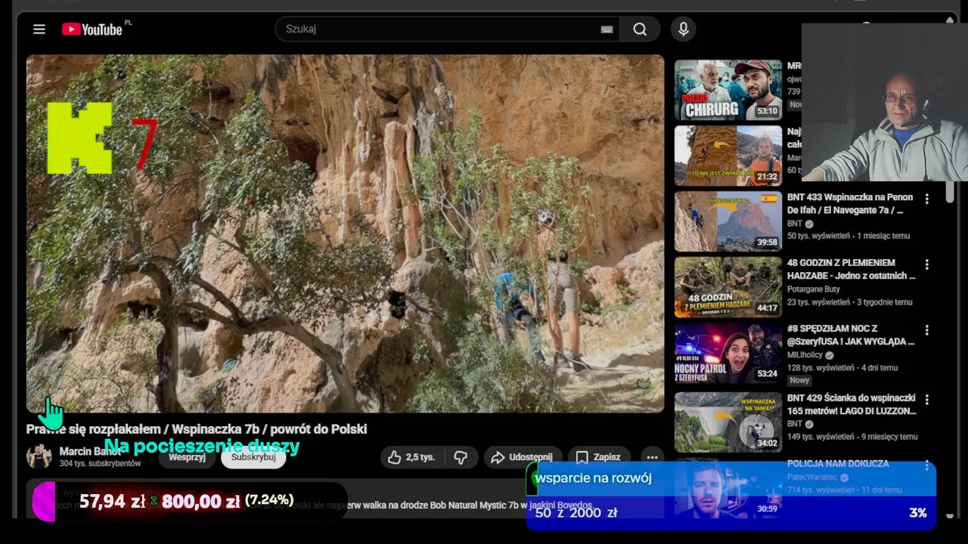Image resolution: width=968 pixels, height=544 pixels.
Task: Open Marcin Banot channel avatar
Action: pyautogui.click(x=39, y=456)
